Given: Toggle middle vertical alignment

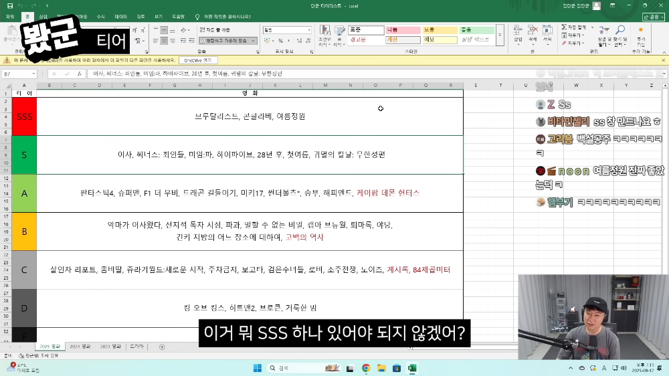Looking at the screenshot, I should pos(164,30).
